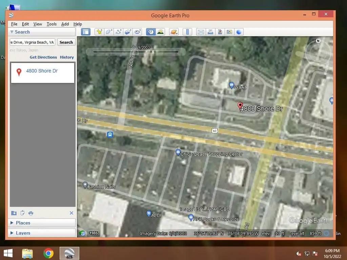This screenshot has height=260, width=347.
Task: Click the bus stop icon on map
Action: [x=110, y=134]
